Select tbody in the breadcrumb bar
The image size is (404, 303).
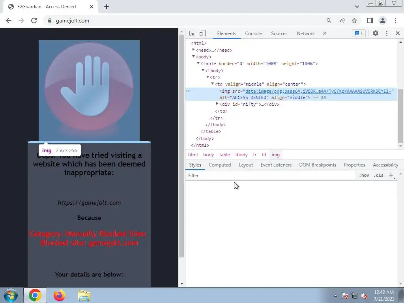tap(241, 155)
